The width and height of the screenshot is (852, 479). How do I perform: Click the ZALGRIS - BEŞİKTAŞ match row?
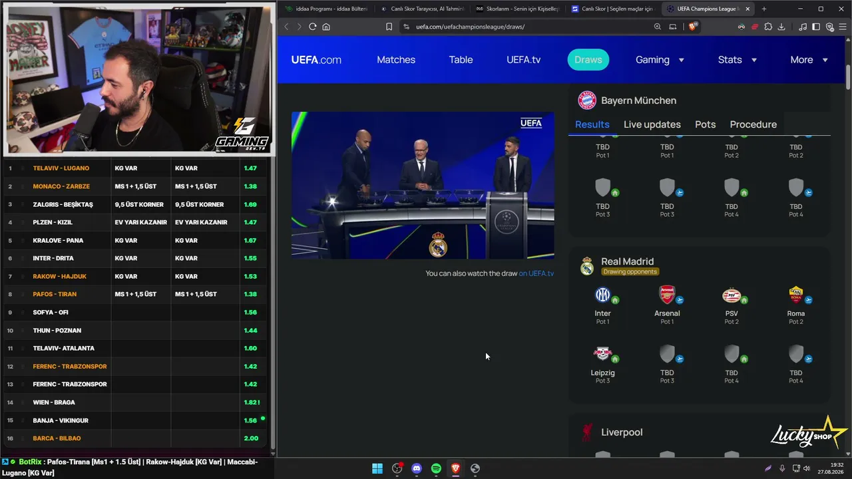135,204
